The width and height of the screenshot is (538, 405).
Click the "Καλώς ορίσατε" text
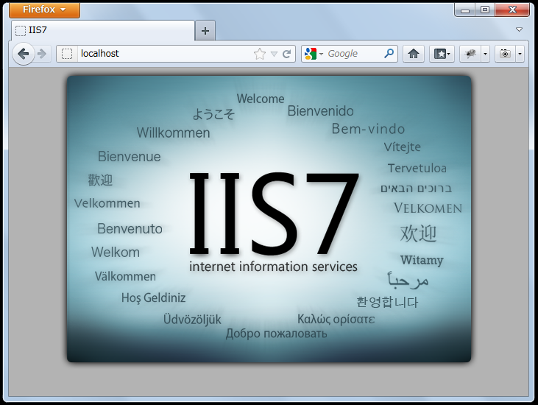336,319
